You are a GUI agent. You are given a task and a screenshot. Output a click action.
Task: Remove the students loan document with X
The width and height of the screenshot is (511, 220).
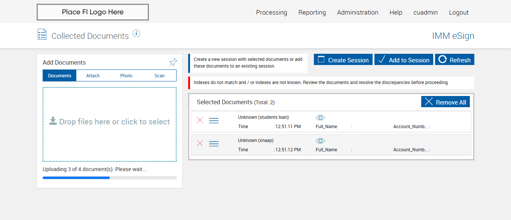tap(200, 120)
